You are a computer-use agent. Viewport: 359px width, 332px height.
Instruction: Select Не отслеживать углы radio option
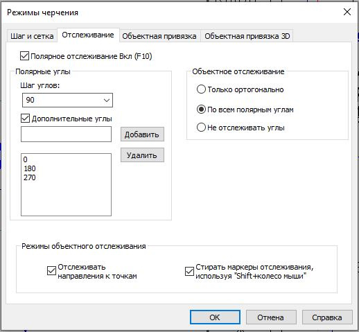pos(201,128)
